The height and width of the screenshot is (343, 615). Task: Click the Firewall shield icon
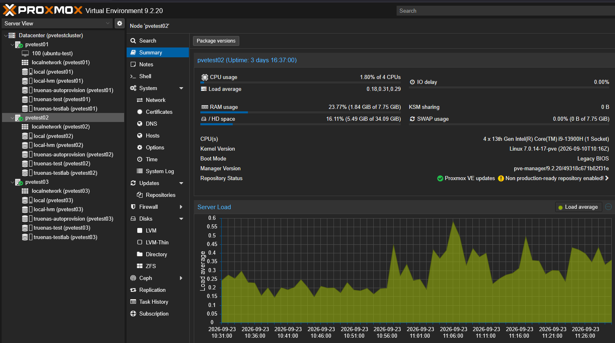(x=133, y=207)
